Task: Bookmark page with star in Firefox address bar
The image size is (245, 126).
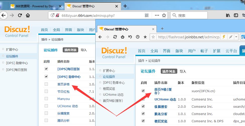Action: tap(164, 15)
